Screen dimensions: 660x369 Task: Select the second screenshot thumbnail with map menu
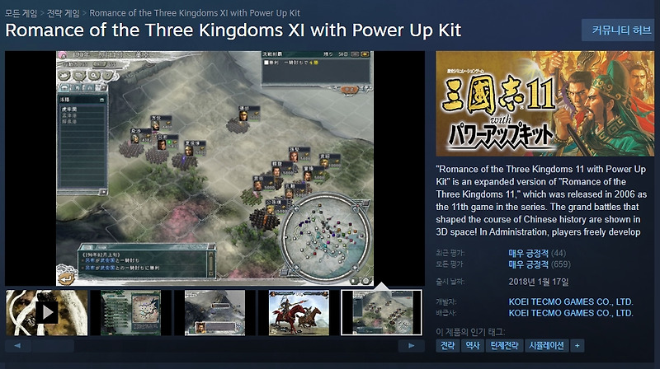coord(130,312)
